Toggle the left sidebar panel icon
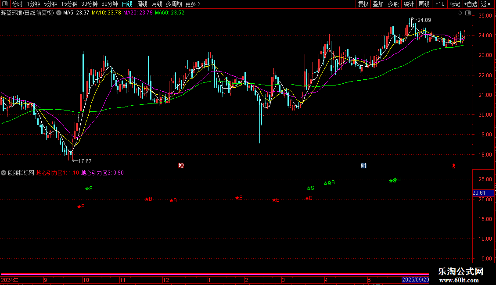 point(5,4)
